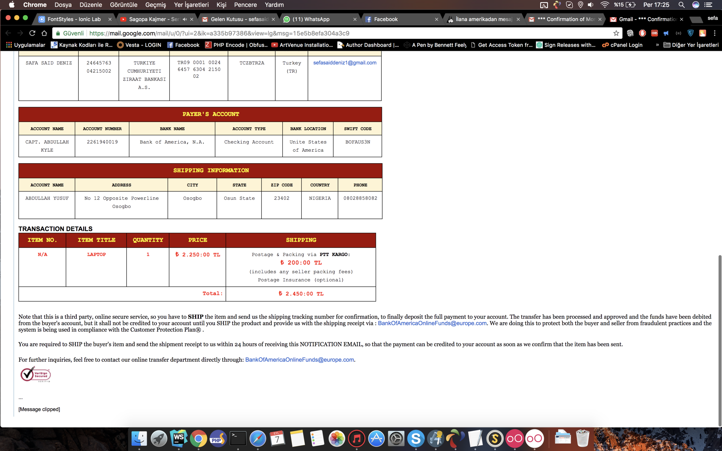Open the curly braces extension icon

click(x=679, y=33)
